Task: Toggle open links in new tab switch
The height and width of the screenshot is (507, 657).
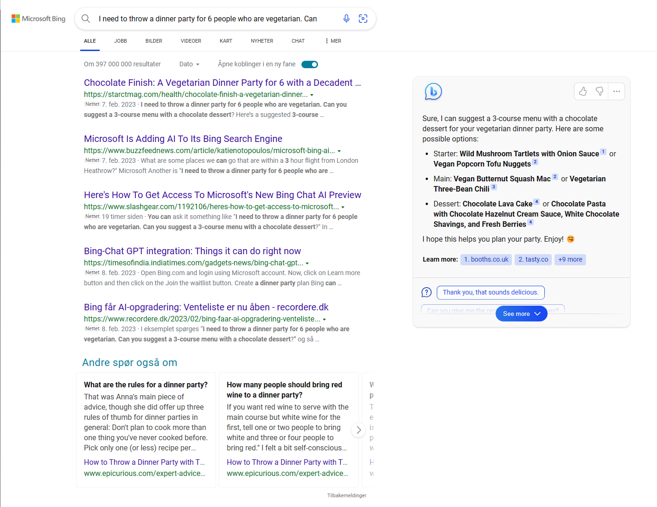Action: pyautogui.click(x=310, y=64)
